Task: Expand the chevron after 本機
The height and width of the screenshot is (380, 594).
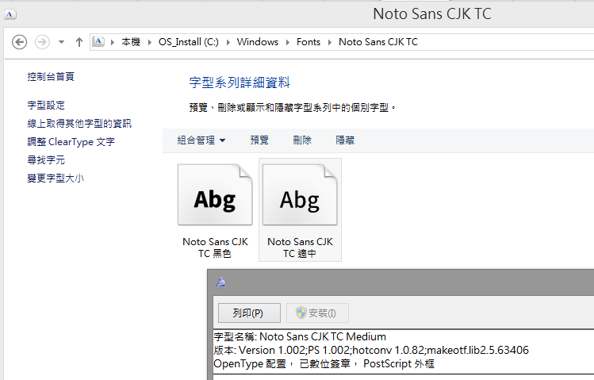Action: (150, 42)
